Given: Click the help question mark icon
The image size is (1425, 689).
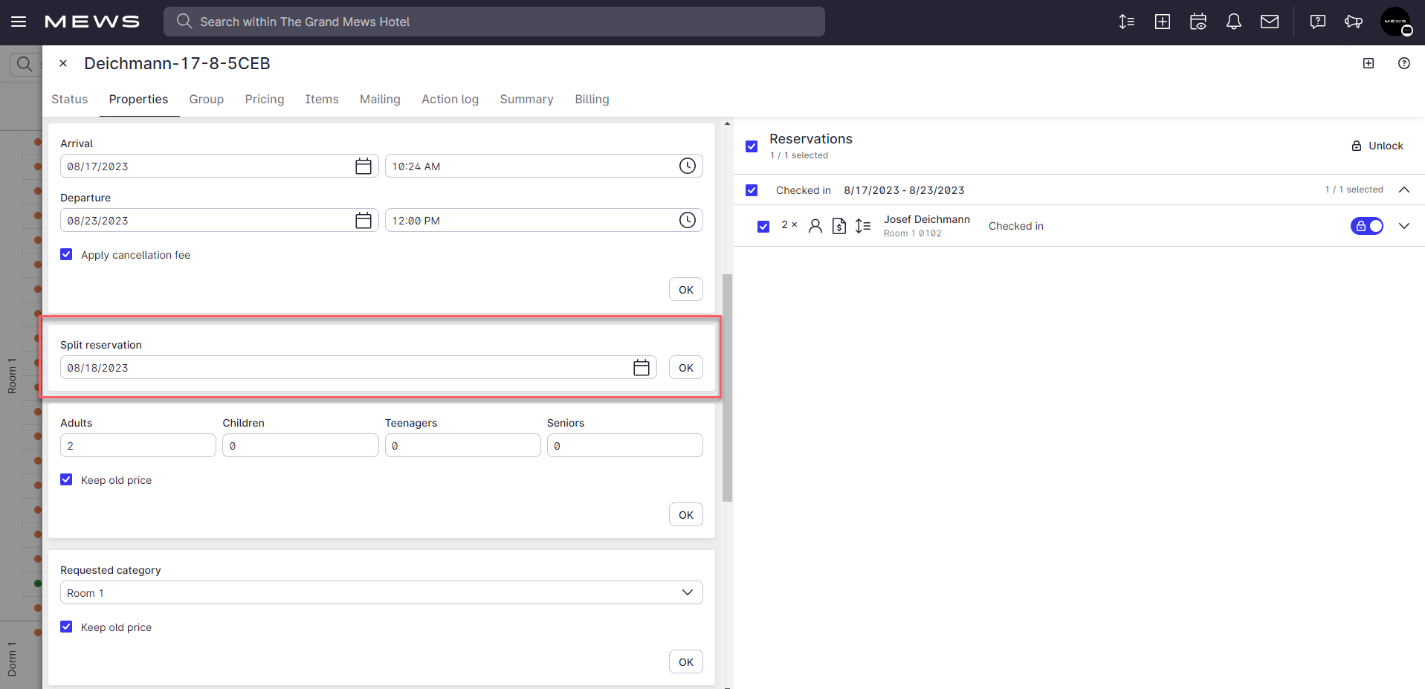Looking at the screenshot, I should click(x=1403, y=63).
